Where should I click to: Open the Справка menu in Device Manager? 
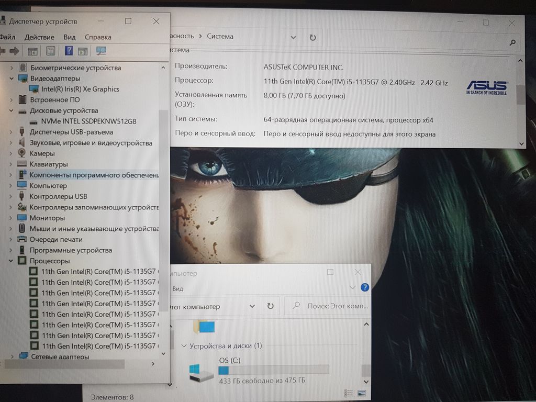click(x=98, y=37)
